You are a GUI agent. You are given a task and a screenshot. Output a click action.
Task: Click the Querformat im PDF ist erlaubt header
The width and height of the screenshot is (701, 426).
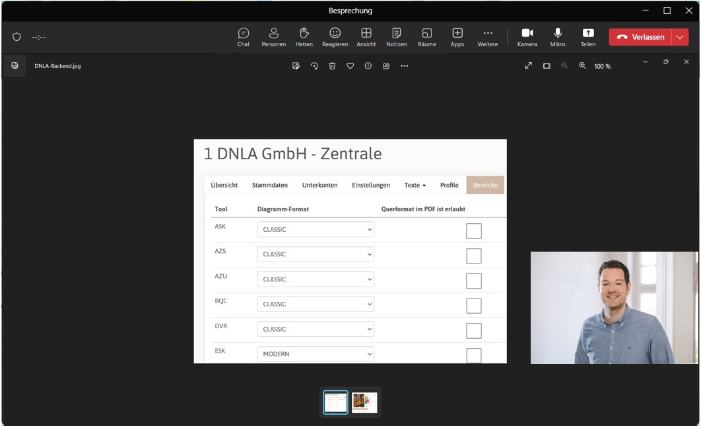coord(423,209)
